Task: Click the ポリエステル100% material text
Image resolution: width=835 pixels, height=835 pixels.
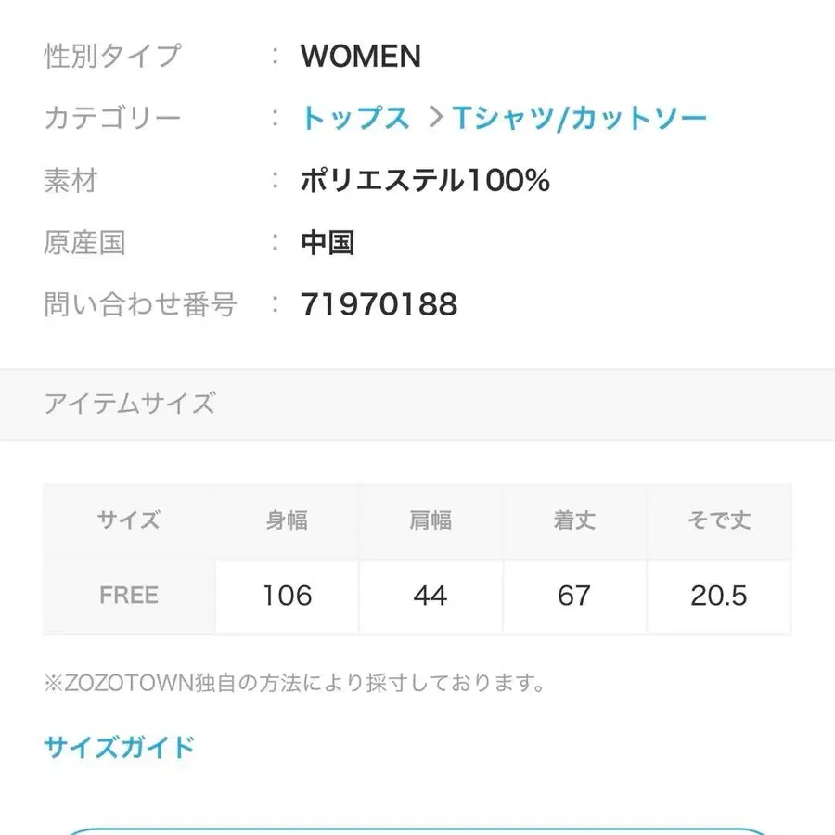Action: pos(425,180)
